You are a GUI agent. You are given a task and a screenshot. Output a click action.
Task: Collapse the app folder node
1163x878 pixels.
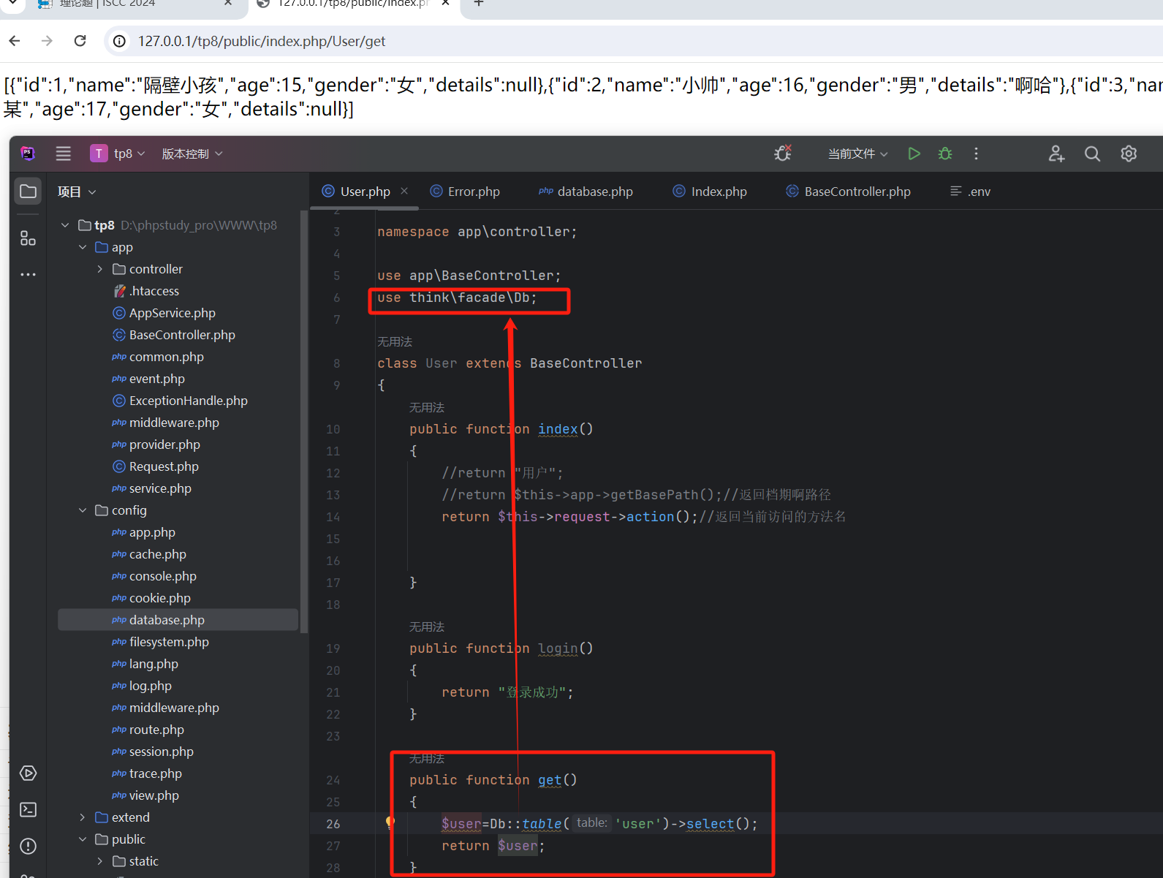coord(83,247)
